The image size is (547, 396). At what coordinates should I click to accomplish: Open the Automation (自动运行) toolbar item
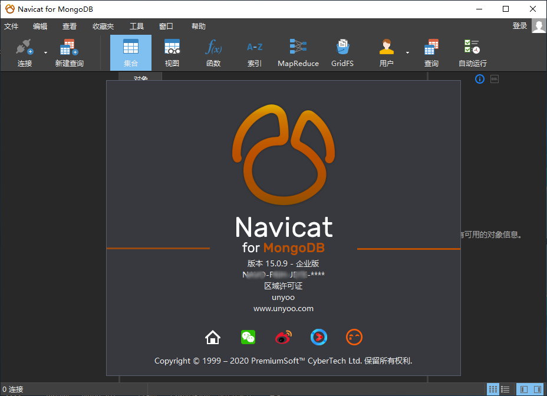472,52
